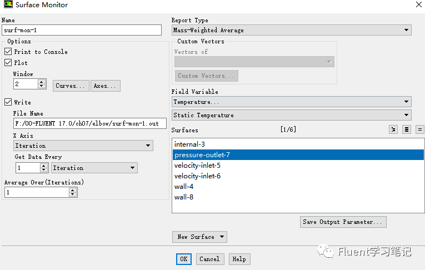Click the Save Output Parameter... button

point(343,222)
